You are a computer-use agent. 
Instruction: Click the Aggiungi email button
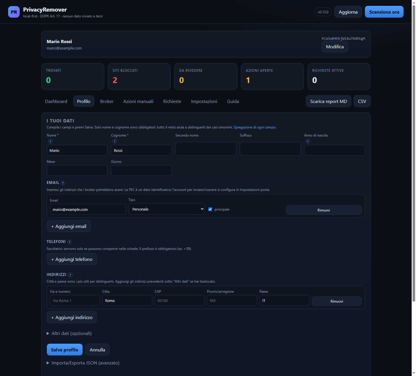[x=69, y=226]
